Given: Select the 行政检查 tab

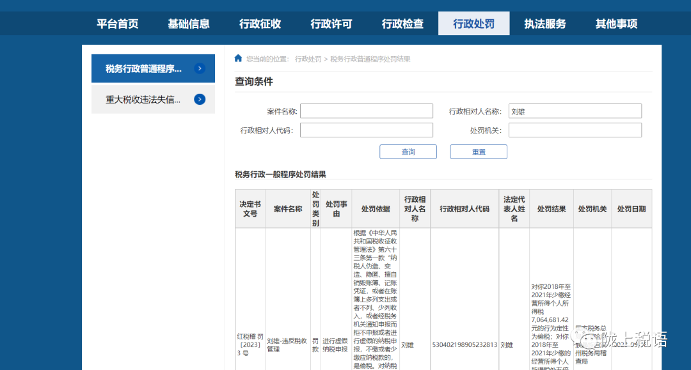Looking at the screenshot, I should (403, 24).
